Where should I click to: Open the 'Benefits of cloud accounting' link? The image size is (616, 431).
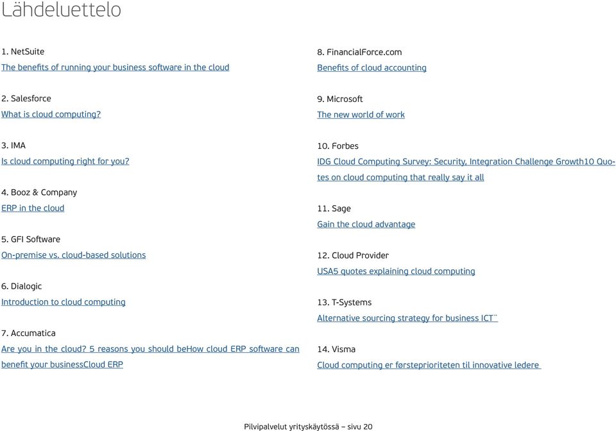[x=372, y=68]
